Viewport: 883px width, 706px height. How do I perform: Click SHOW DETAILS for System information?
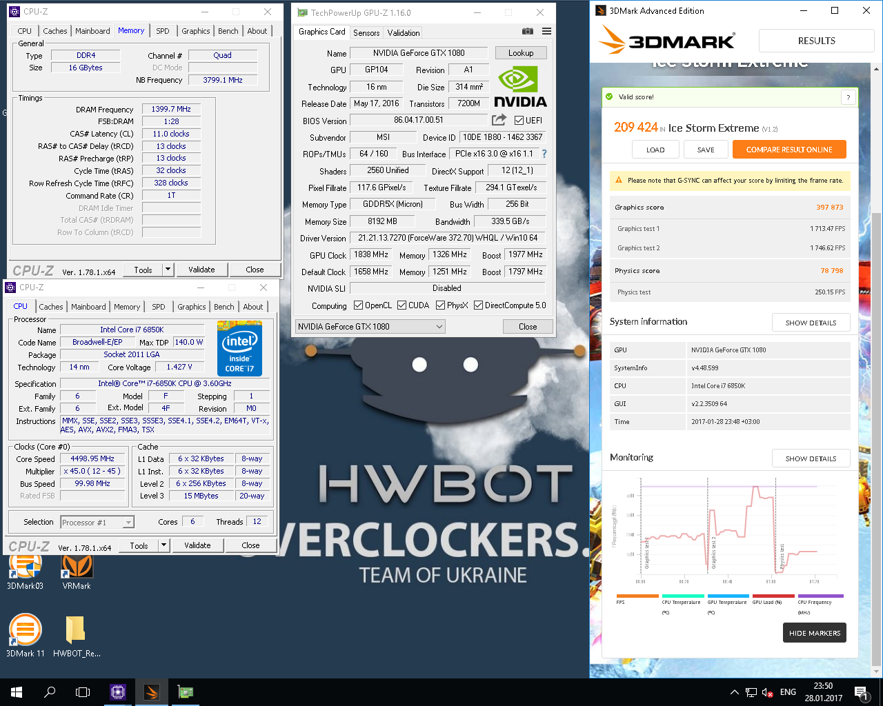tap(811, 323)
